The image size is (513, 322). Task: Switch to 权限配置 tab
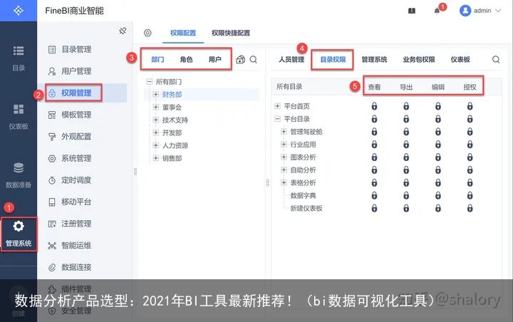(x=183, y=33)
